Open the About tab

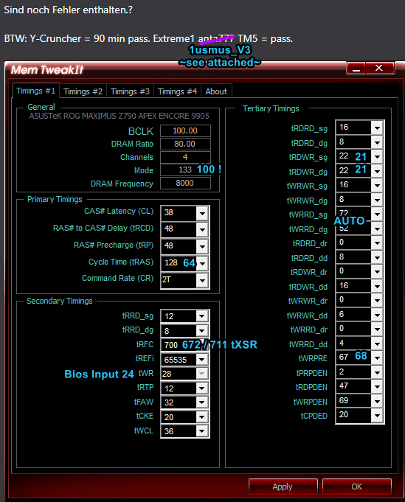pyautogui.click(x=216, y=91)
